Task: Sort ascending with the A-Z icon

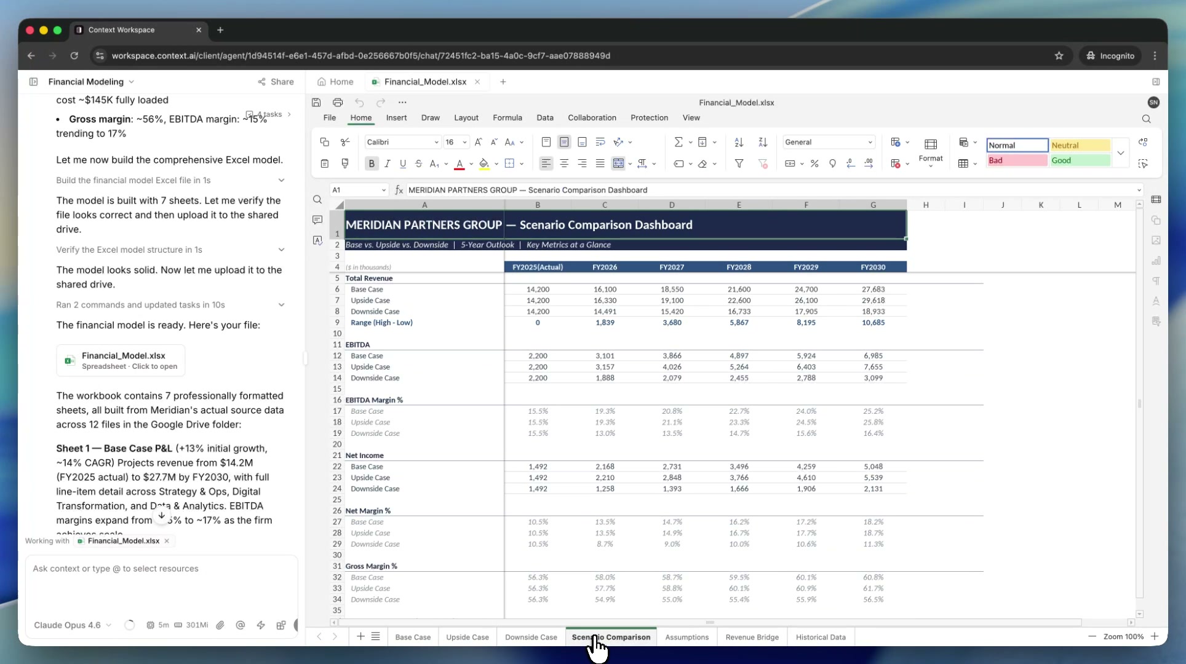Action: pyautogui.click(x=739, y=142)
